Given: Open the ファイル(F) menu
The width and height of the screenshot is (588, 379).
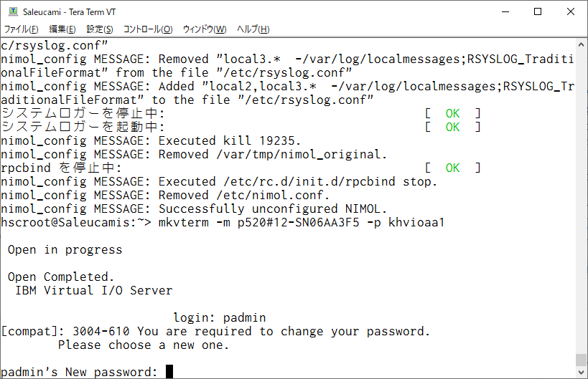Looking at the screenshot, I should pos(21,29).
